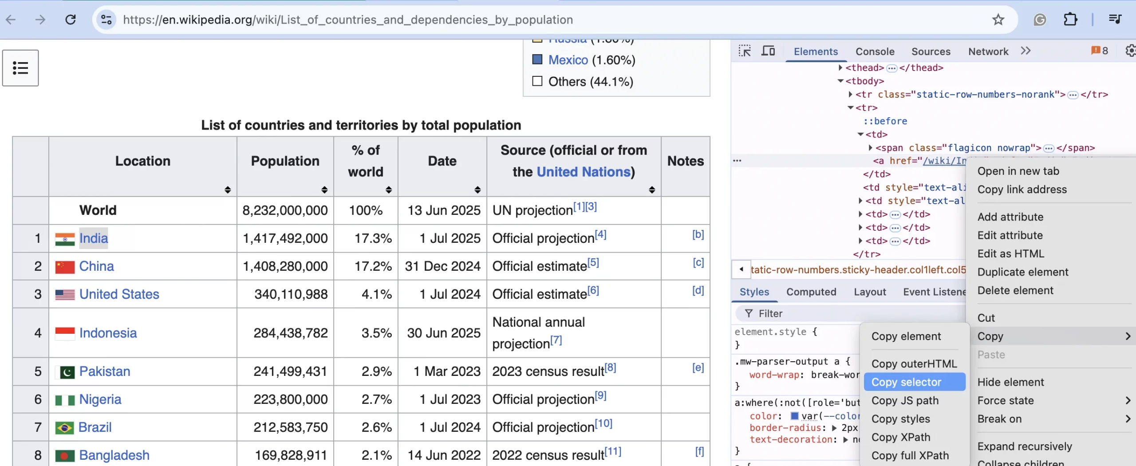The height and width of the screenshot is (466, 1136).
Task: Open DevTools settings gear
Action: pyautogui.click(x=1131, y=51)
